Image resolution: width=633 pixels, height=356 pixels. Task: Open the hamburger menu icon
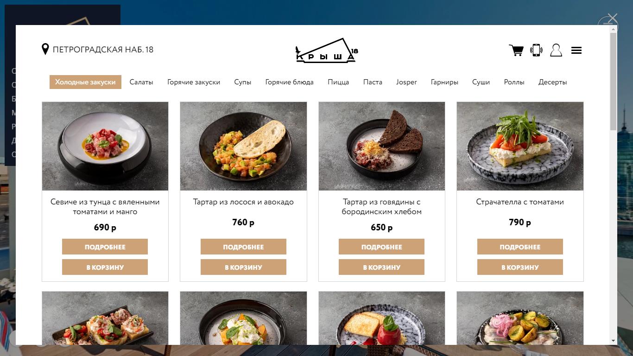click(576, 50)
